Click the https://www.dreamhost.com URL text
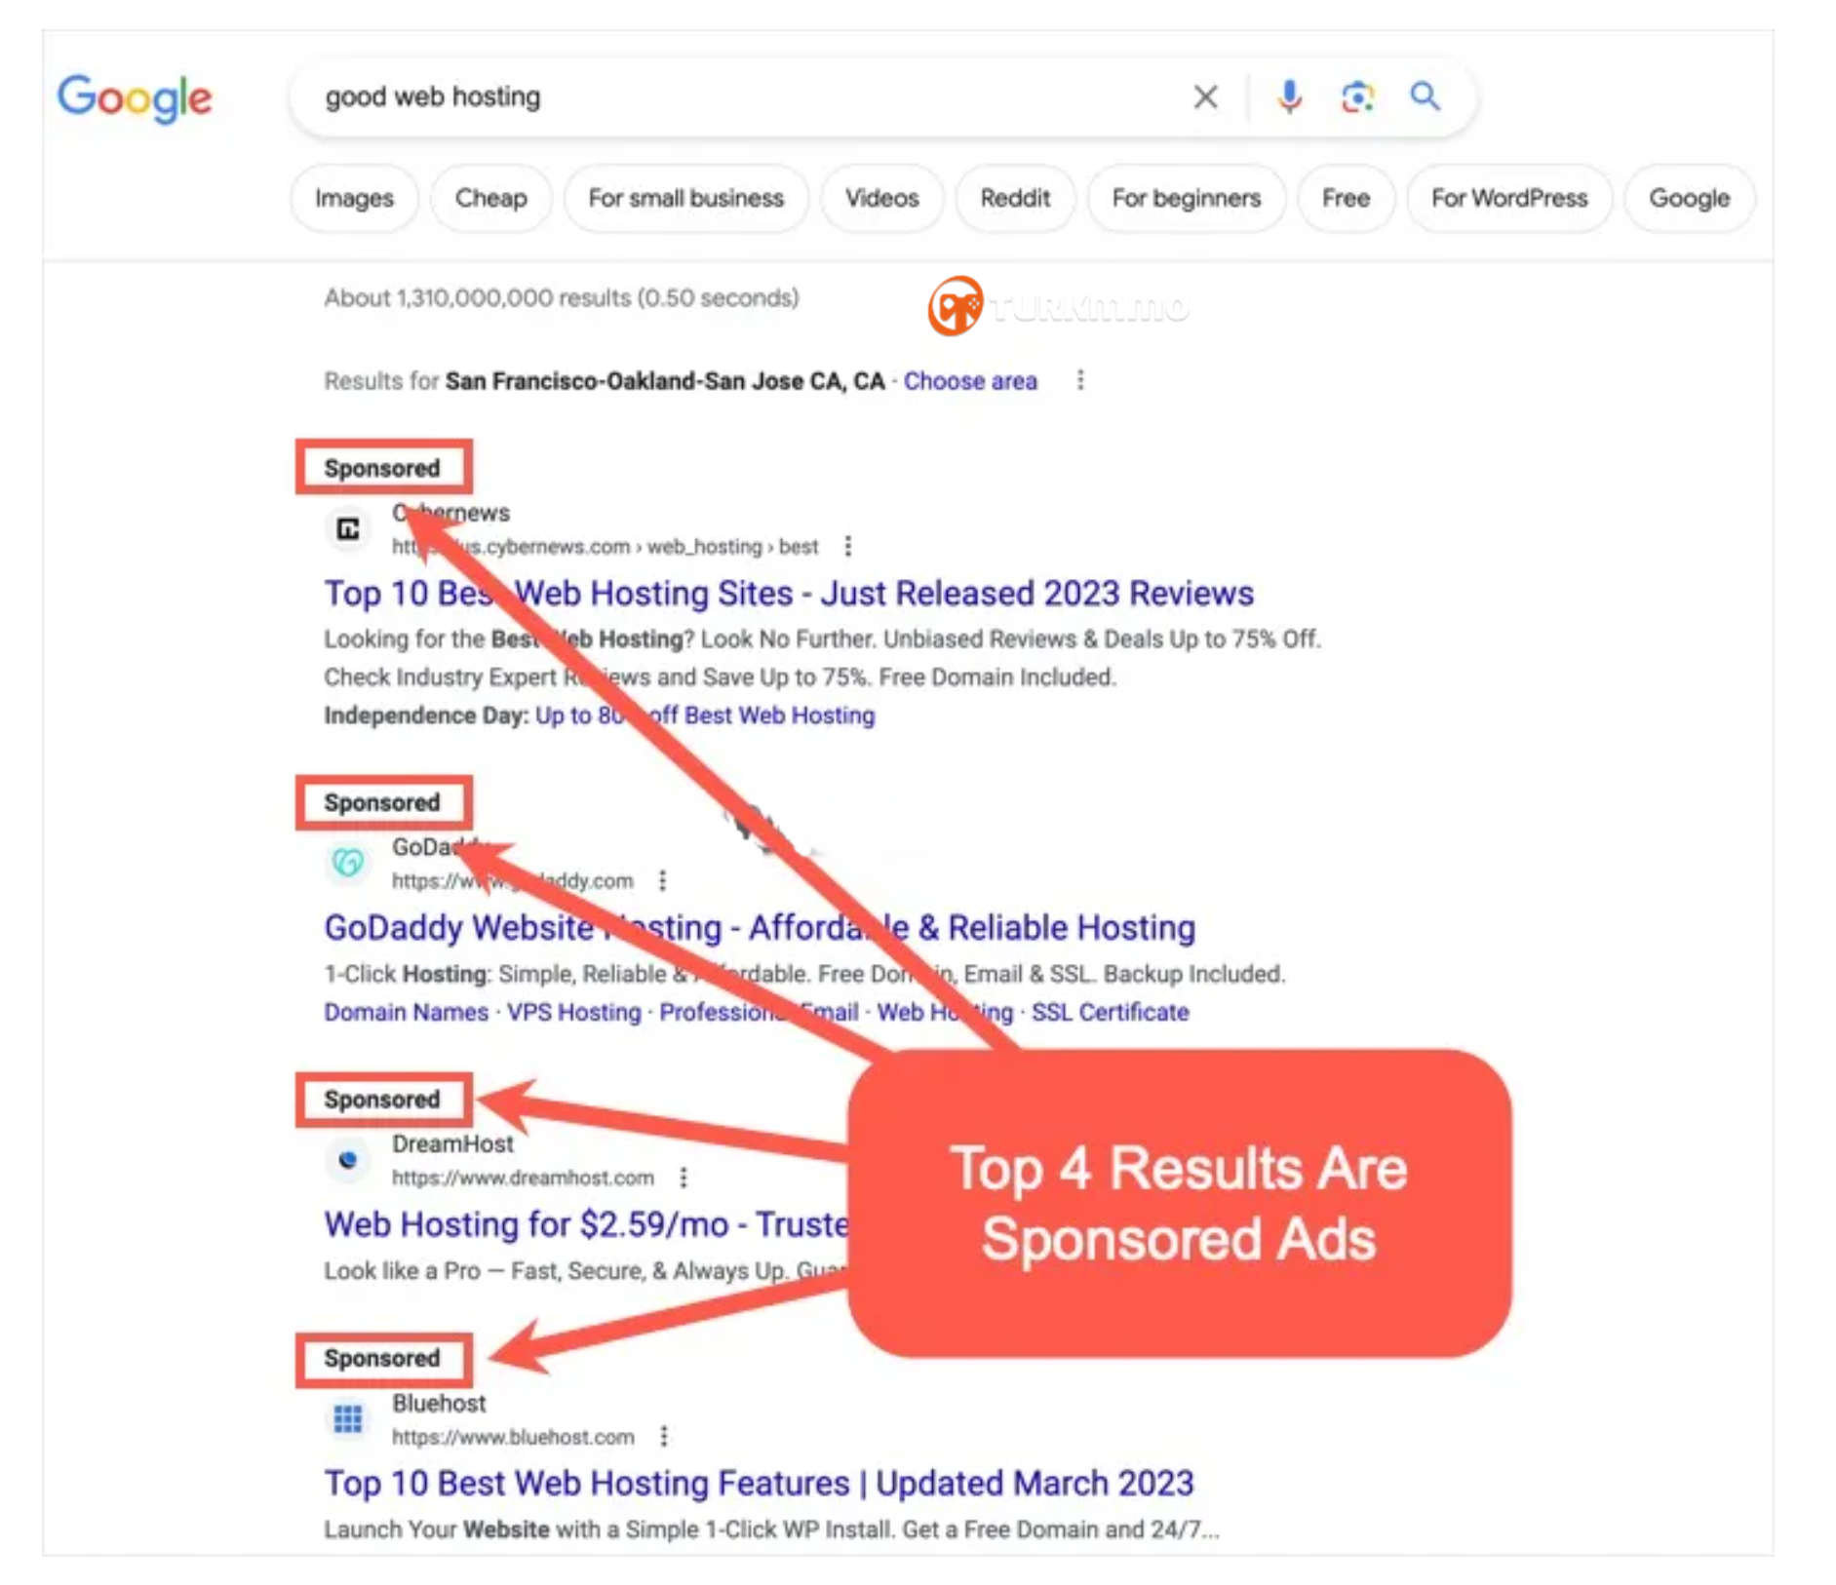 pos(523,1178)
